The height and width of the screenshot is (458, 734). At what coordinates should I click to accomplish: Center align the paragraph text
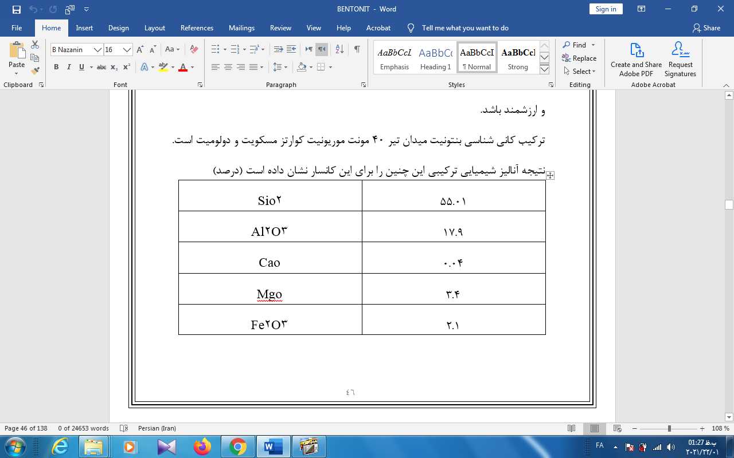pos(228,68)
